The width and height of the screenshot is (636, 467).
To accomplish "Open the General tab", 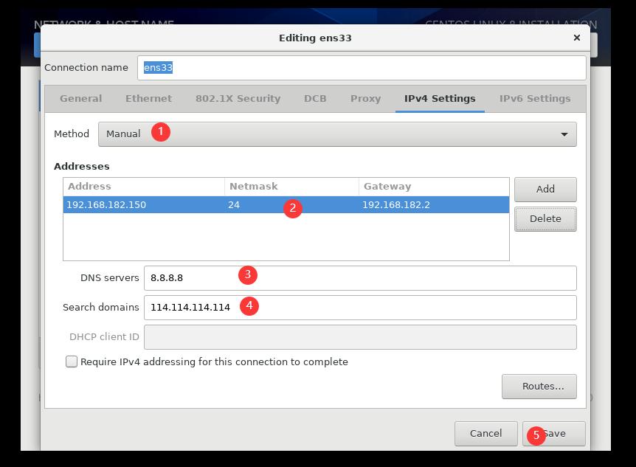I will (x=80, y=98).
